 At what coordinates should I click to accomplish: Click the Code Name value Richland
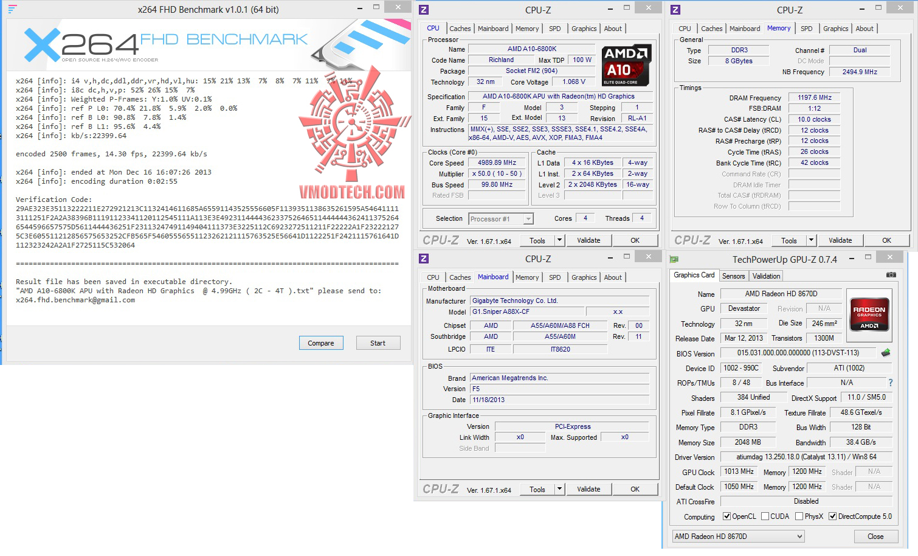coord(501,60)
